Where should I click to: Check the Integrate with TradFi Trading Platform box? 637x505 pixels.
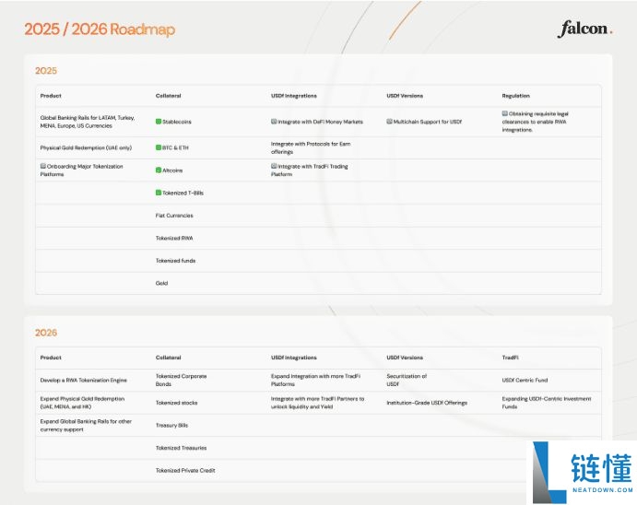(274, 166)
